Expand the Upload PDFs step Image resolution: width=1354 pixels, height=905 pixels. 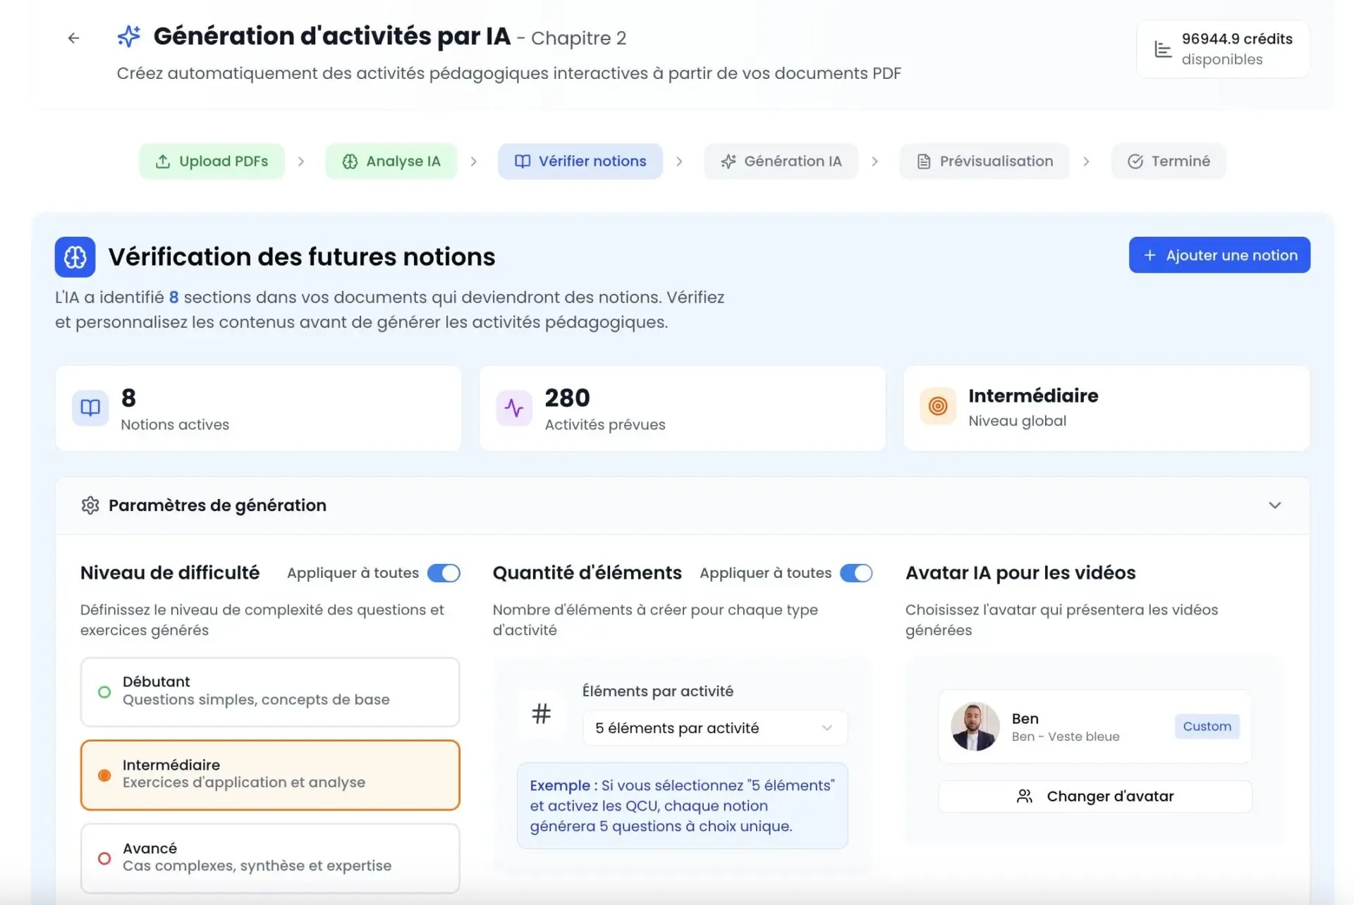pyautogui.click(x=211, y=161)
